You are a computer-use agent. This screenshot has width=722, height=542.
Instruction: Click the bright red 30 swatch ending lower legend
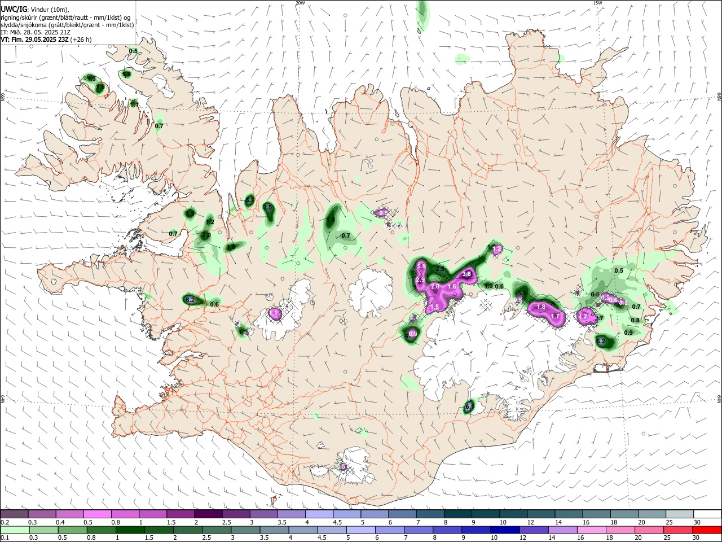[707, 530]
